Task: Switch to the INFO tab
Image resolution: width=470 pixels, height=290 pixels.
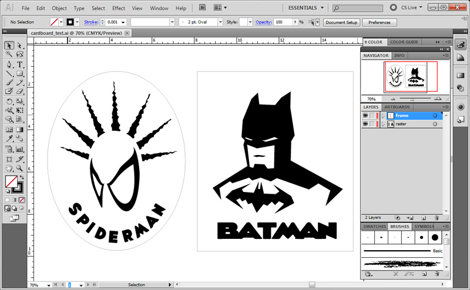Action: click(x=399, y=55)
